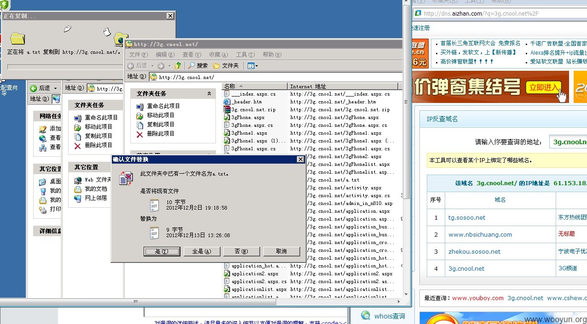Click the forward arrow in 3g.cnool.net toolbar
Image resolution: width=587 pixels, height=324 pixels.
(161, 66)
